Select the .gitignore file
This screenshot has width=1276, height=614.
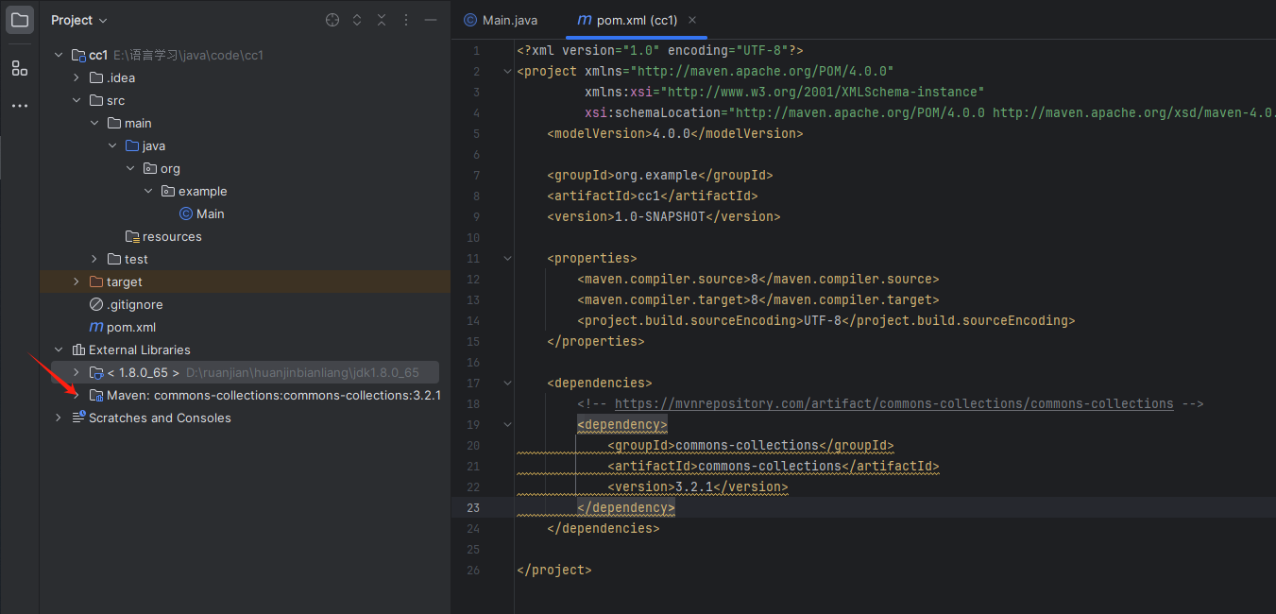134,304
